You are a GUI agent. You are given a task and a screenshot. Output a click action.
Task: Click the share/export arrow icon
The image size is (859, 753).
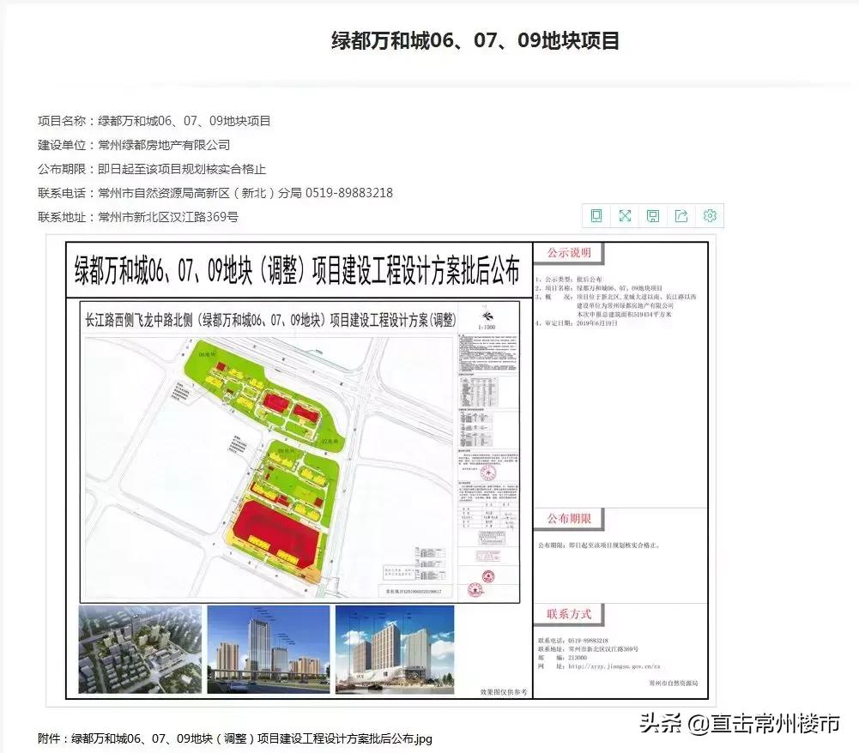click(681, 216)
